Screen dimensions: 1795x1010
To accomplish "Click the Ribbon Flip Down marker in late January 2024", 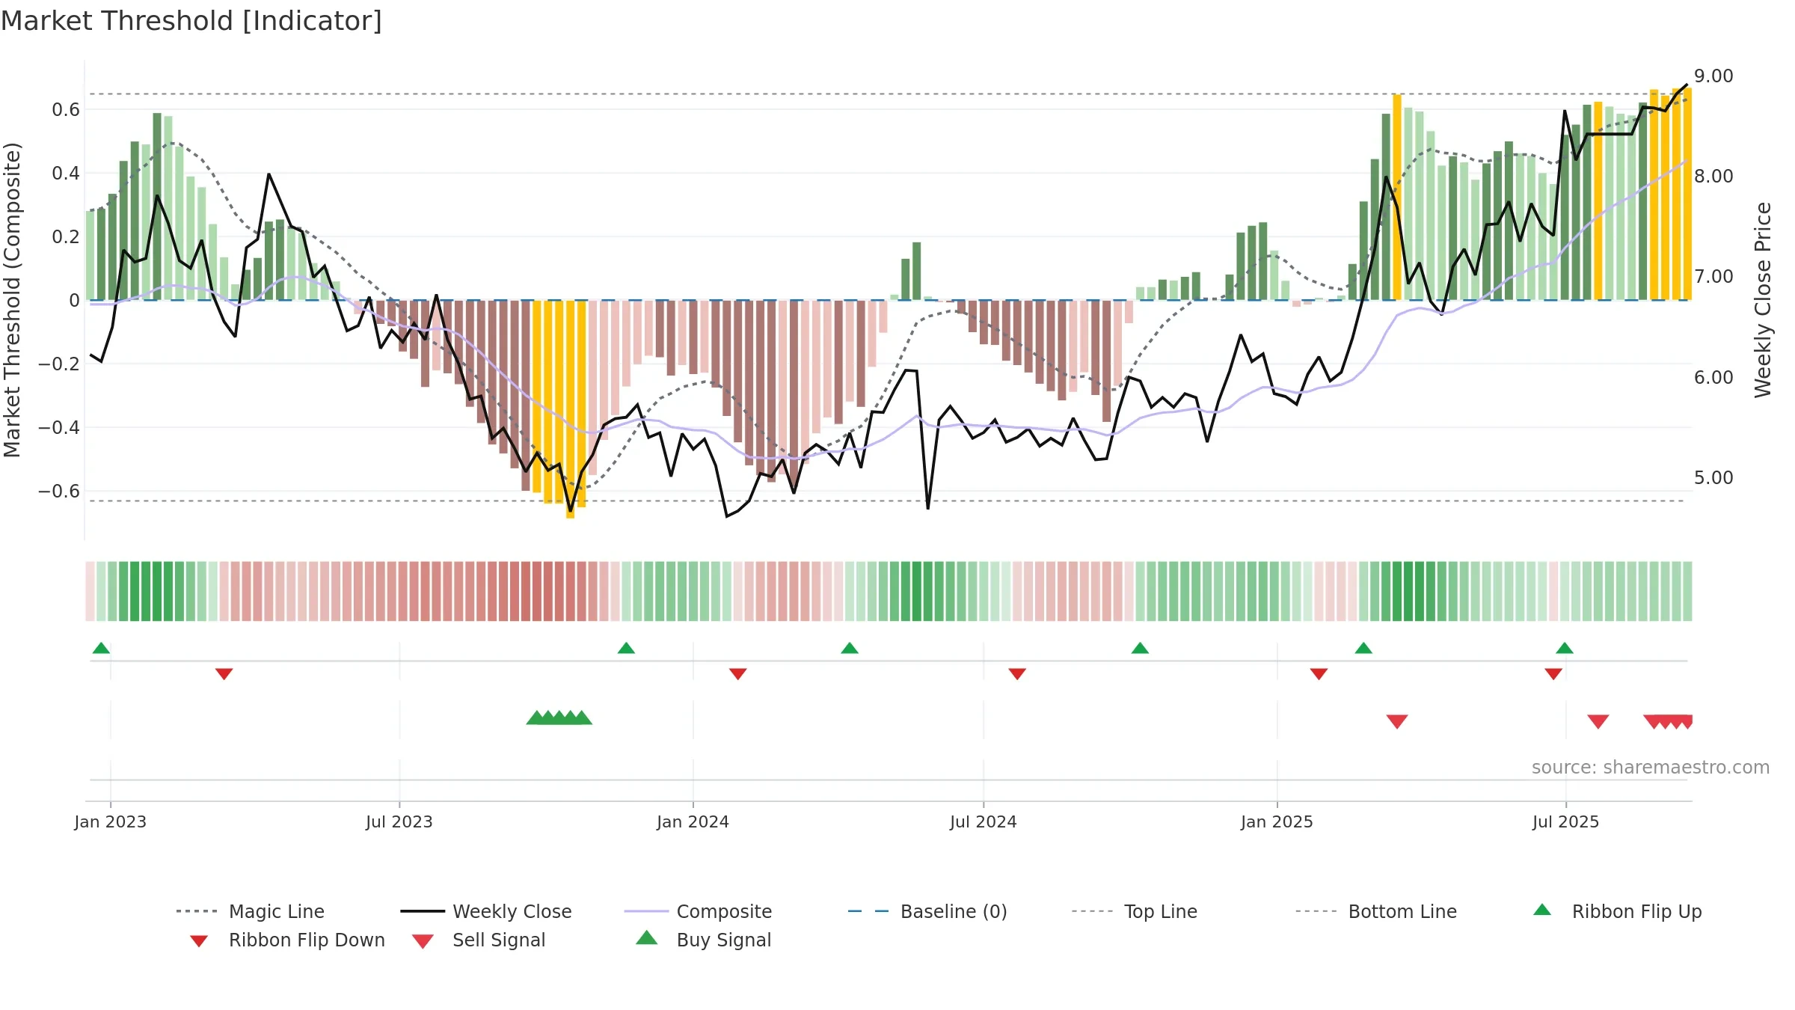I will pos(738,674).
